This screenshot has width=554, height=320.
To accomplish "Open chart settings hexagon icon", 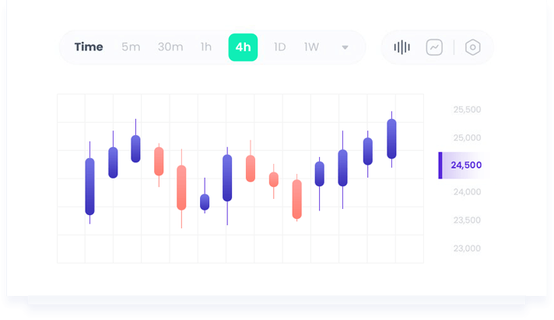I will [472, 47].
